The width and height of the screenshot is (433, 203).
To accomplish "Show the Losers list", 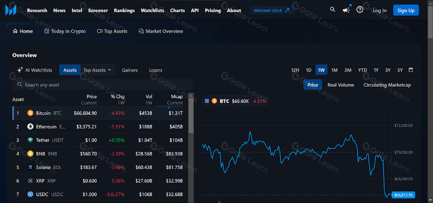I will [156, 70].
